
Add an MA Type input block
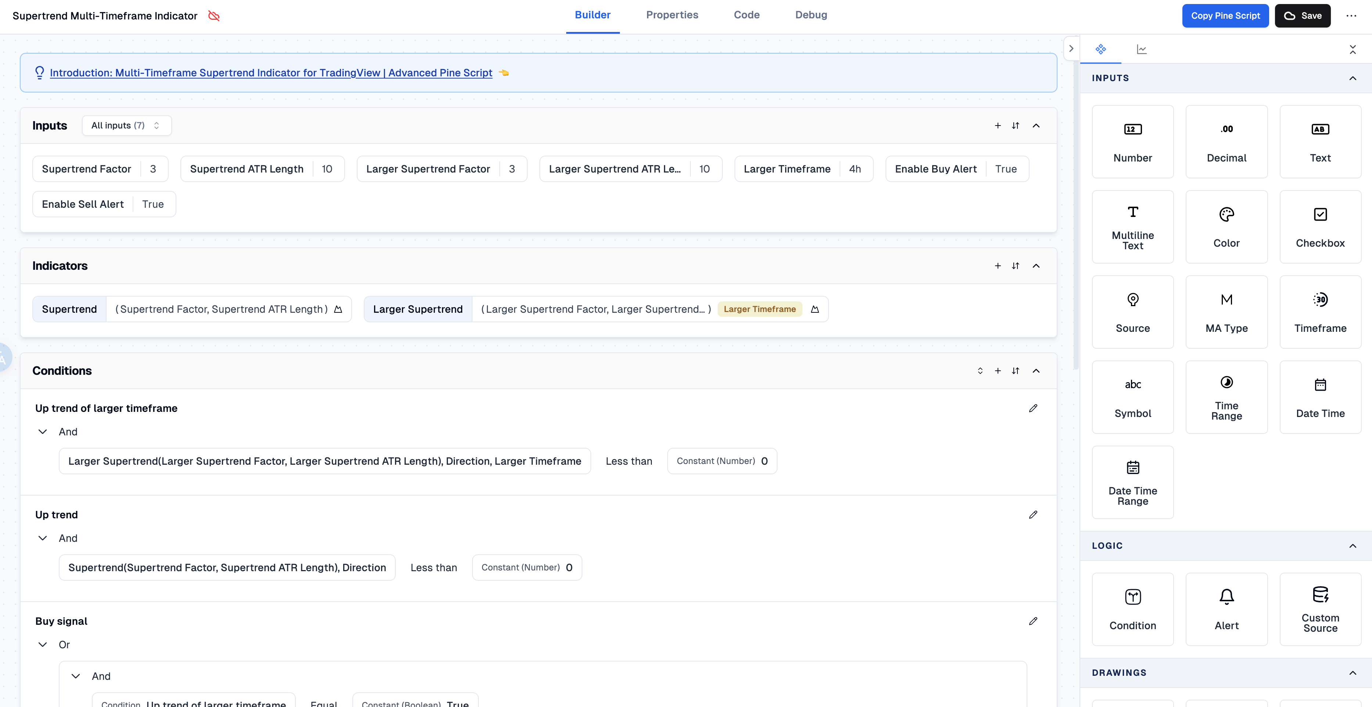click(x=1226, y=312)
